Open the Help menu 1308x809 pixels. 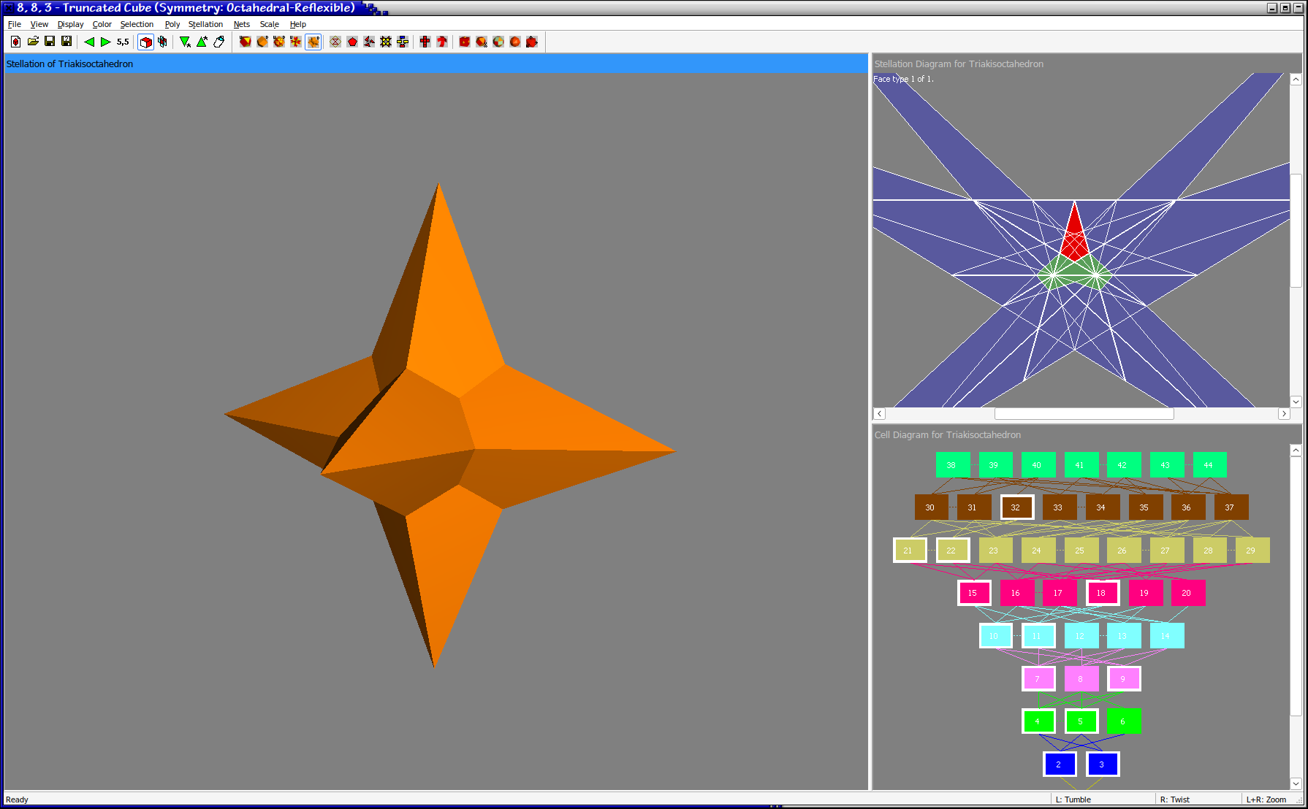point(297,24)
